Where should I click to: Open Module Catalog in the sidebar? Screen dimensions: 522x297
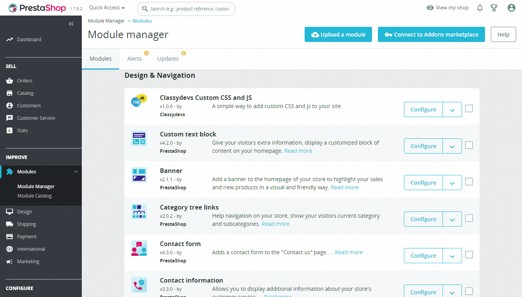34,196
